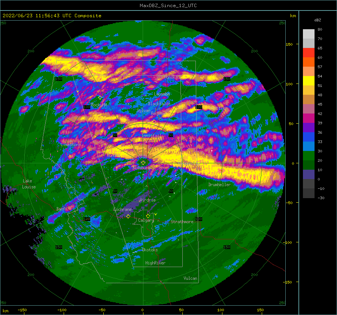Click the 80 value in dBZ legend
The width and height of the screenshot is (337, 315).
pyautogui.click(x=320, y=30)
